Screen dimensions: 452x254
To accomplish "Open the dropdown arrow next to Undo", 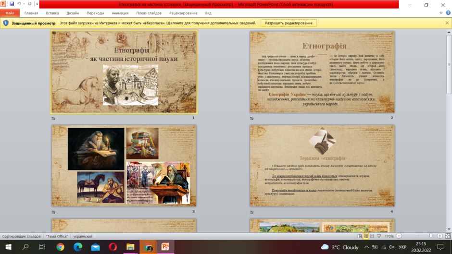I will click(24, 4).
